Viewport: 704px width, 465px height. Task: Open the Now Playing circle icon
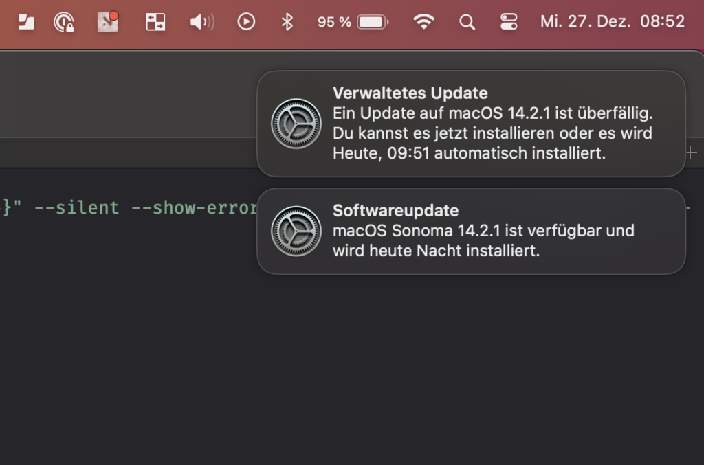(x=246, y=21)
